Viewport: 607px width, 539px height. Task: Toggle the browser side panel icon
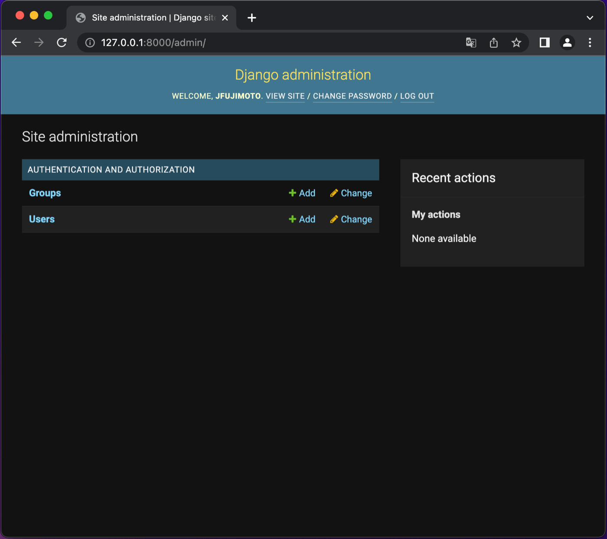[545, 42]
